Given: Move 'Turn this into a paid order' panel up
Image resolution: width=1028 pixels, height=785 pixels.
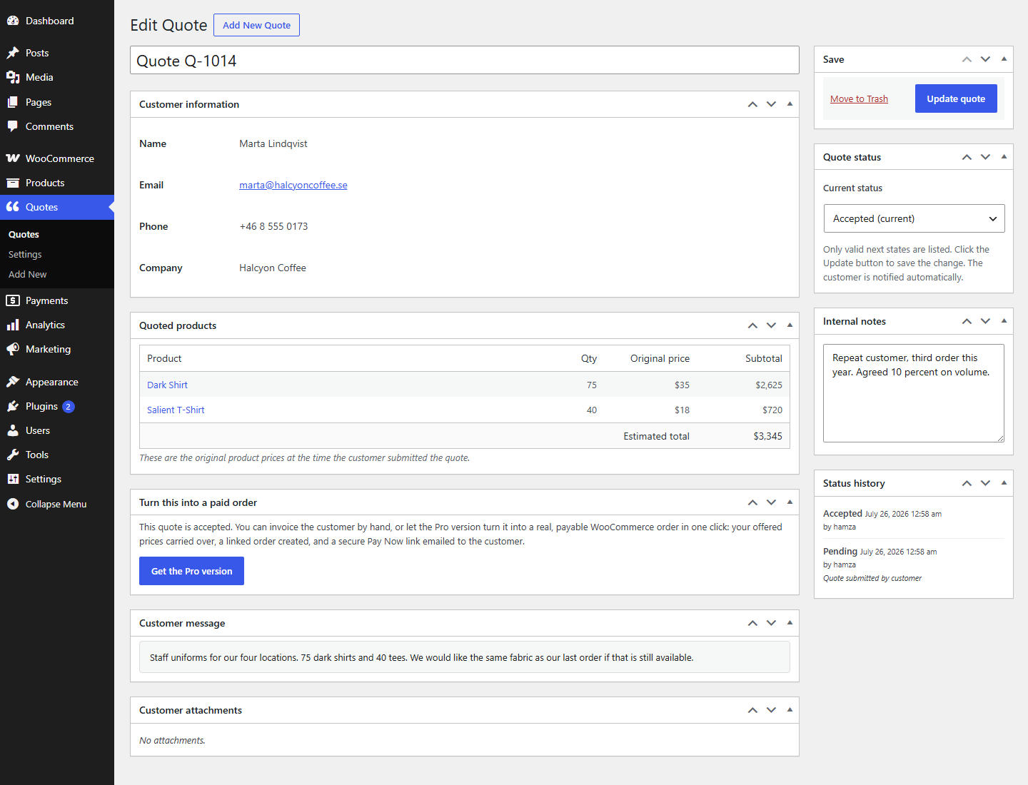Looking at the screenshot, I should tap(752, 502).
